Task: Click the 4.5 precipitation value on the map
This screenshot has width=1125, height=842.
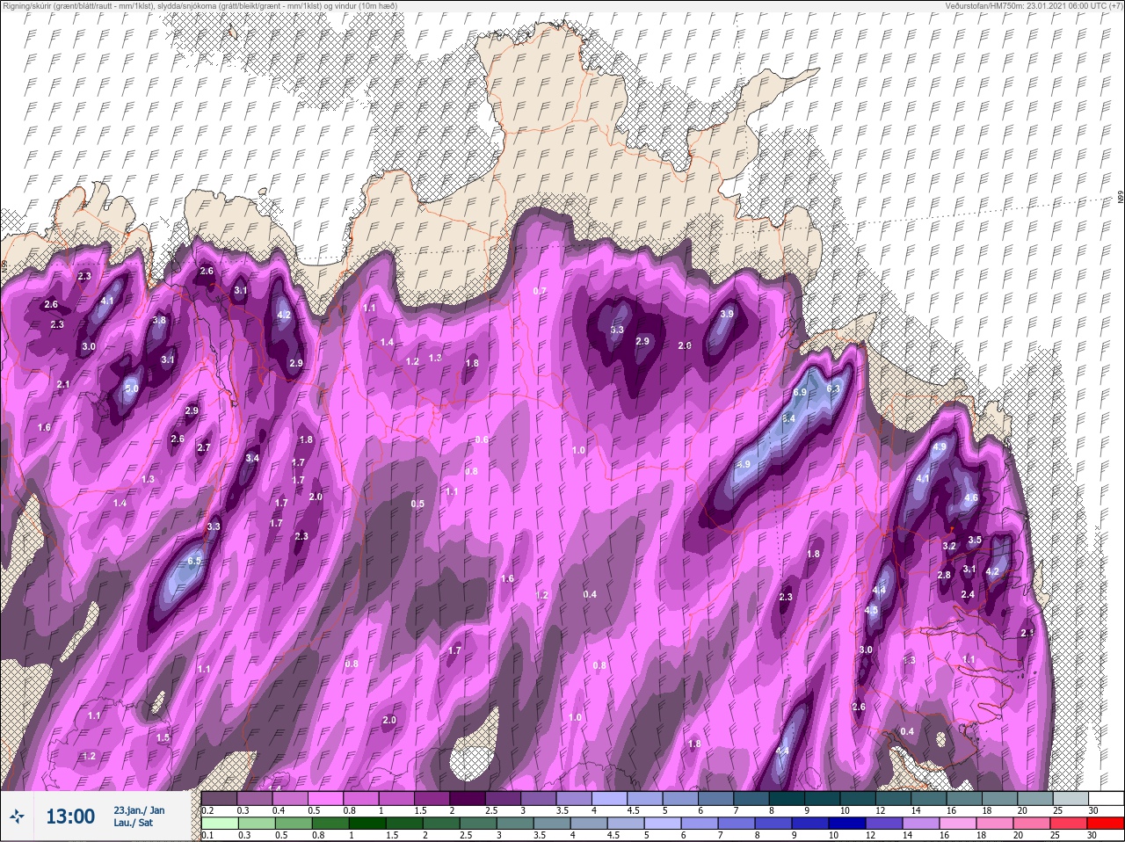Action: click(871, 610)
